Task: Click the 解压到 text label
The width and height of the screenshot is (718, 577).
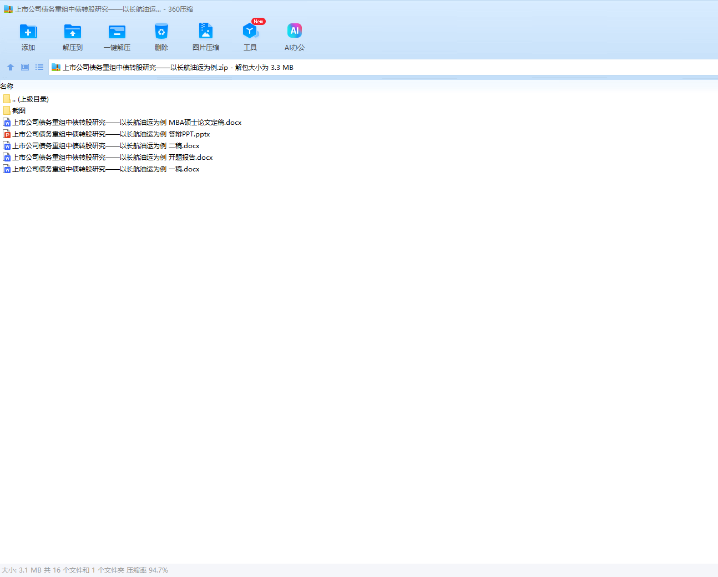Action: pos(73,48)
